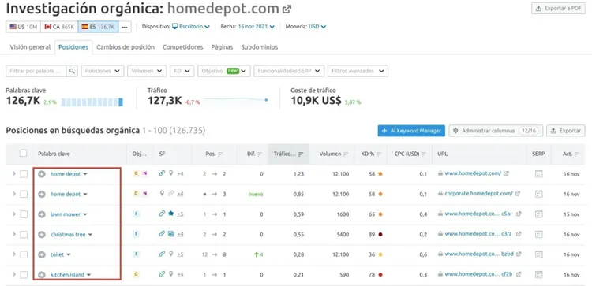Open the Filtros avanzados dropdown
The width and height of the screenshot is (592, 286).
[358, 71]
